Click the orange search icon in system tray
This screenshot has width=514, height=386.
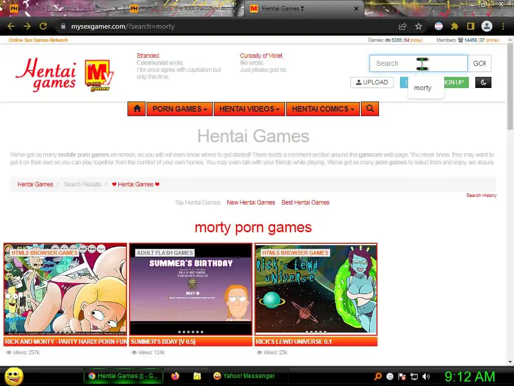(377, 376)
